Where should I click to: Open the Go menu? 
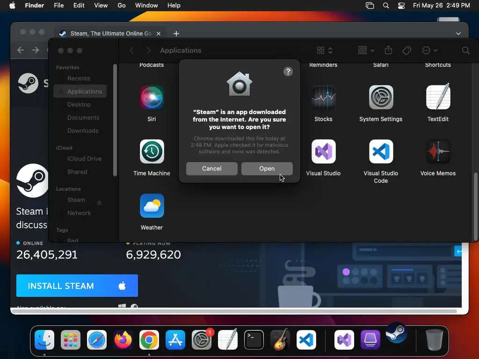(x=122, y=5)
